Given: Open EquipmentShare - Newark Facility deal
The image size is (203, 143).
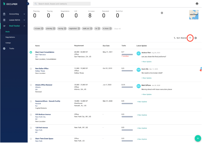Looking at the screenshot, I should tap(48, 101).
